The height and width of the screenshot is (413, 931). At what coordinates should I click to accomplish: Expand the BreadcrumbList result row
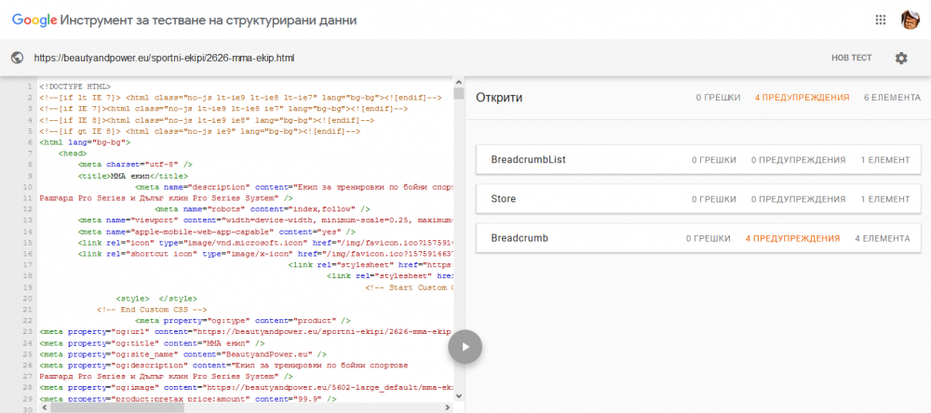[698, 160]
